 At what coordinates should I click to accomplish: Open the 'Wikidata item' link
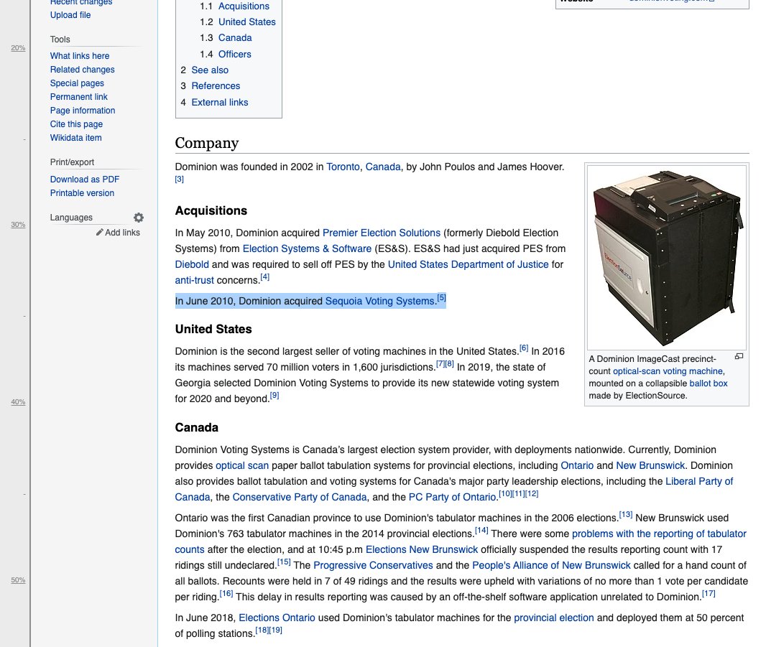tap(75, 137)
